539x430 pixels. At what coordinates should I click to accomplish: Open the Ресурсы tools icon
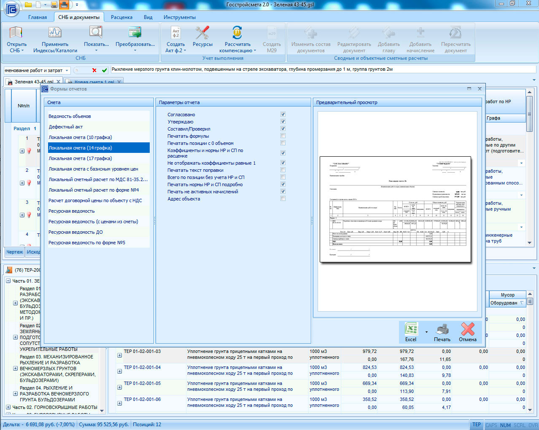[202, 34]
